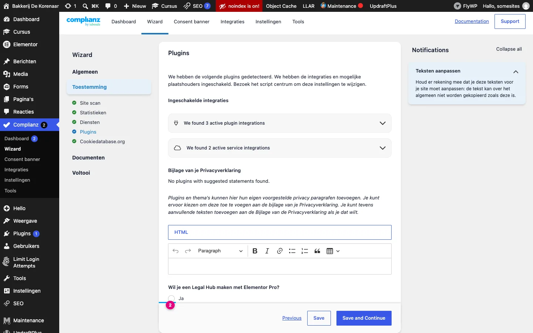Expand the 2 active service integrations panel

[280, 148]
